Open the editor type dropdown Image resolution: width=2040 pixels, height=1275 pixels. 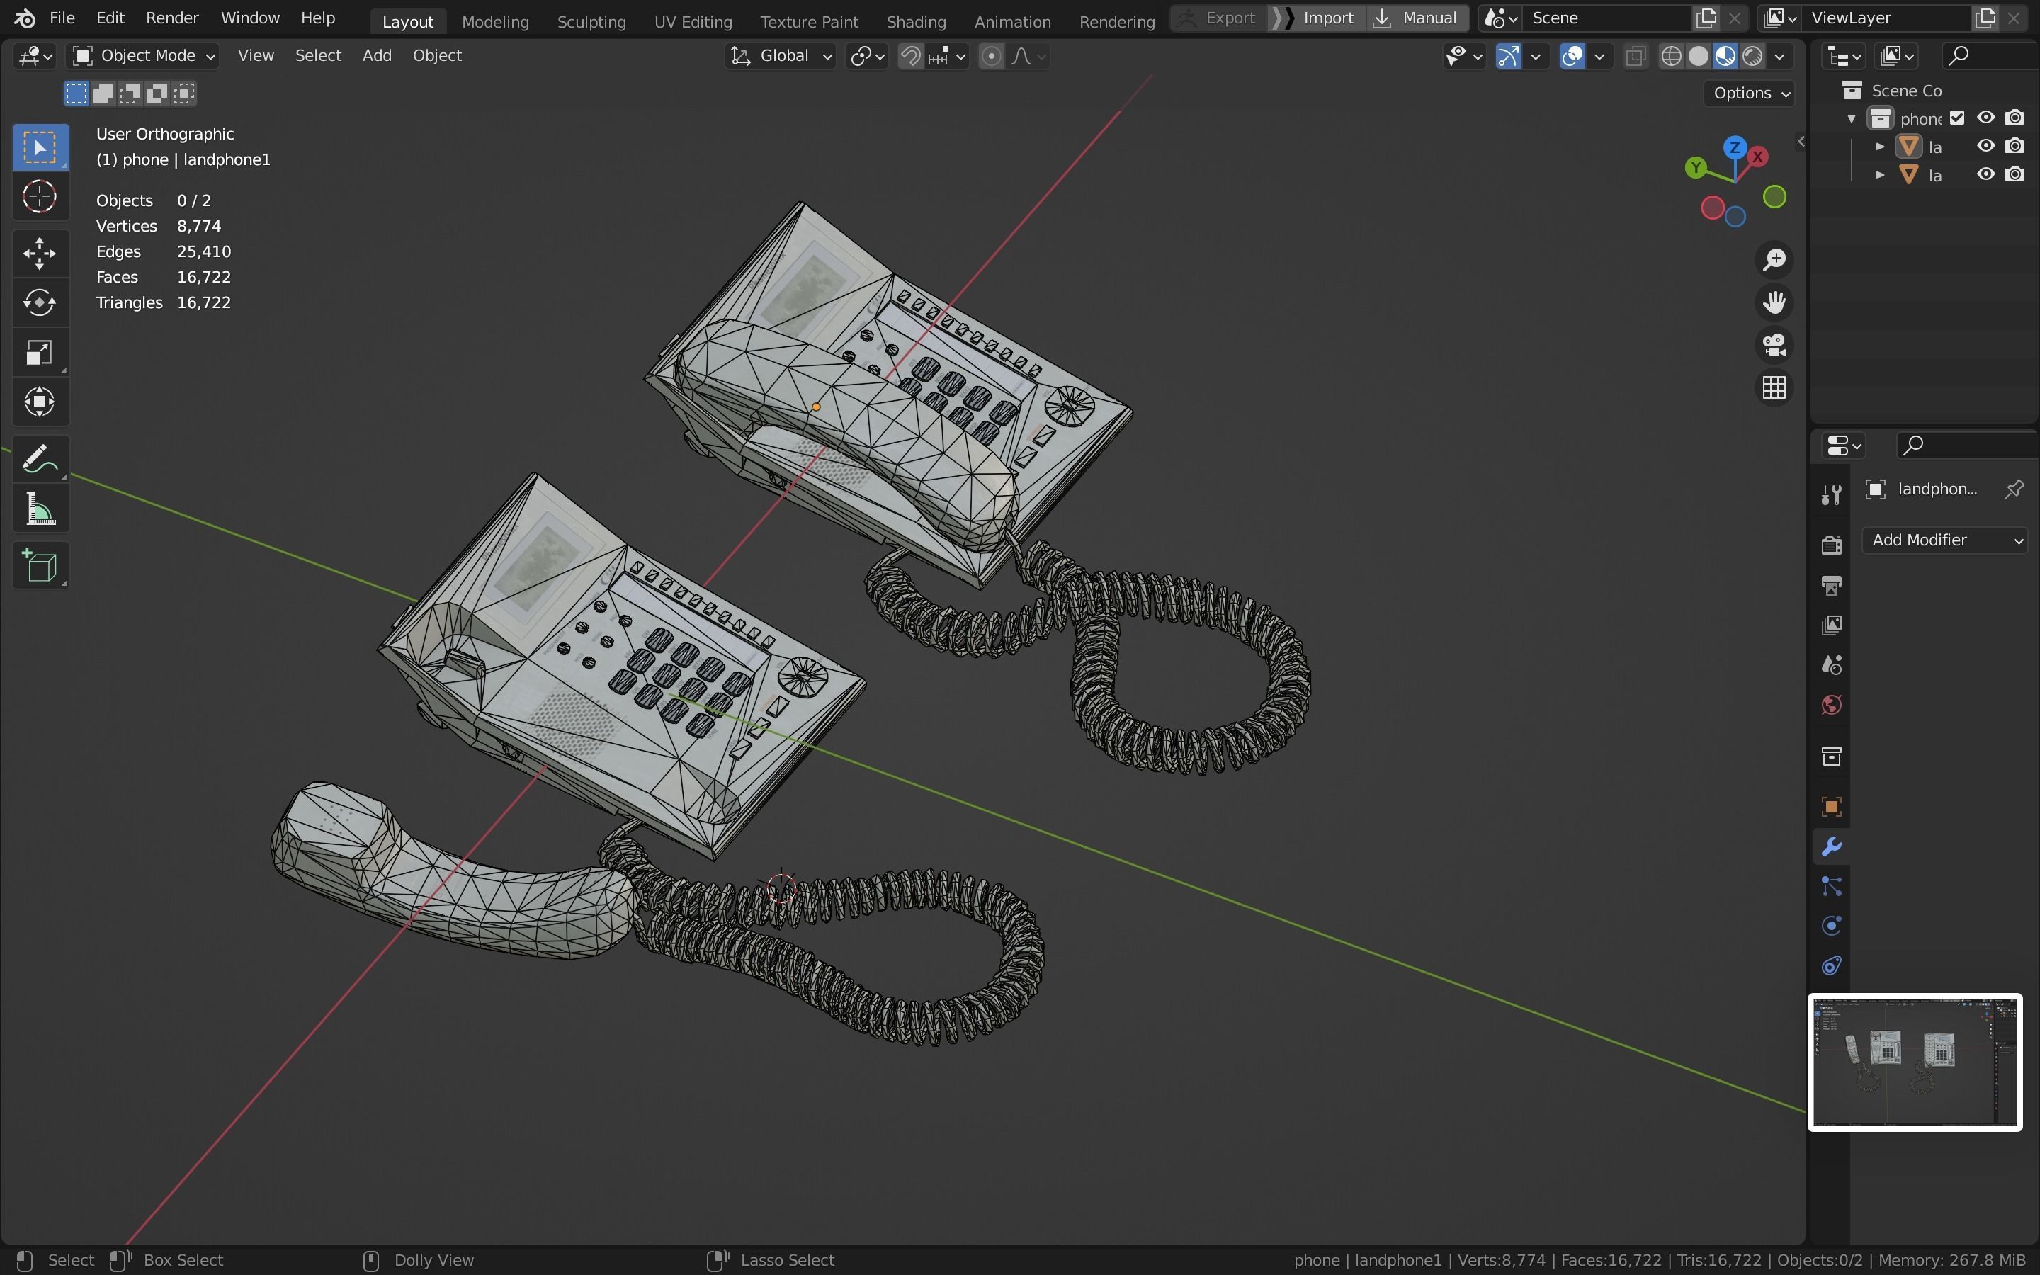point(35,56)
